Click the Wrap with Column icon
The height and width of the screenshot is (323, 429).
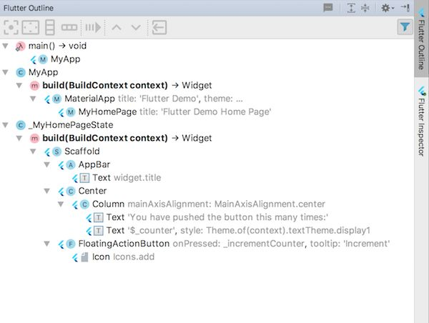pyautogui.click(x=50, y=27)
